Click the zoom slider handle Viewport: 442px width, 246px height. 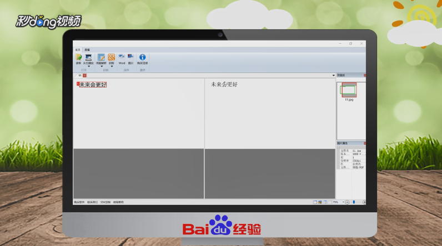(354, 202)
